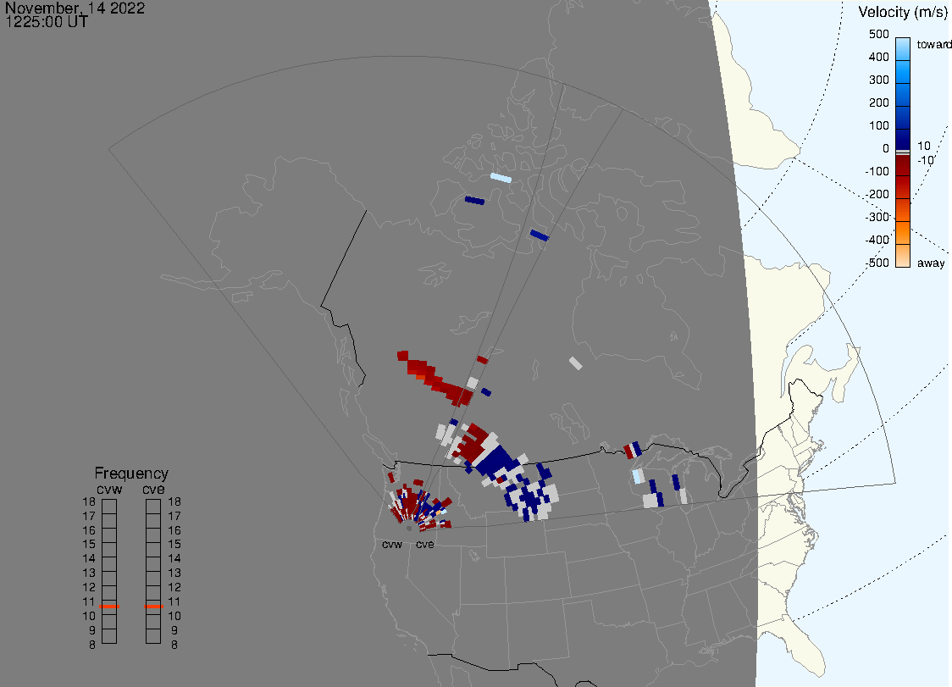Pick the lightest blue 400–500 color segment
Viewport: 952px width, 687px height.
[x=903, y=49]
